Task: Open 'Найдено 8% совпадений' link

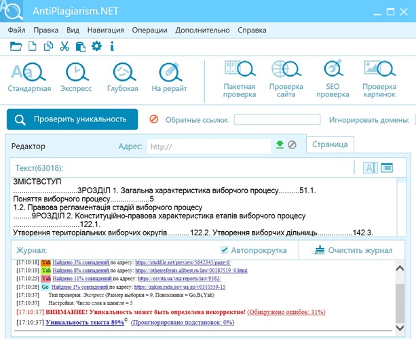Action: [81, 271]
